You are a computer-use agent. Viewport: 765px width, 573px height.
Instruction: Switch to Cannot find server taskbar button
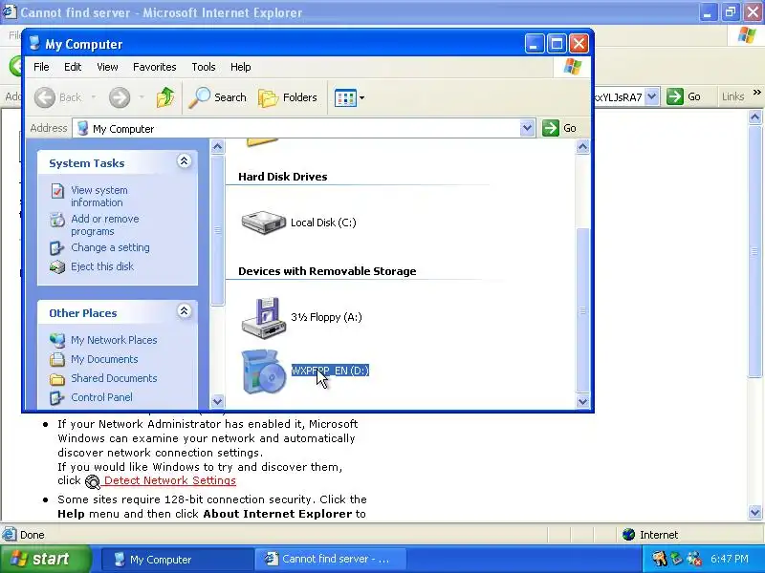330,559
